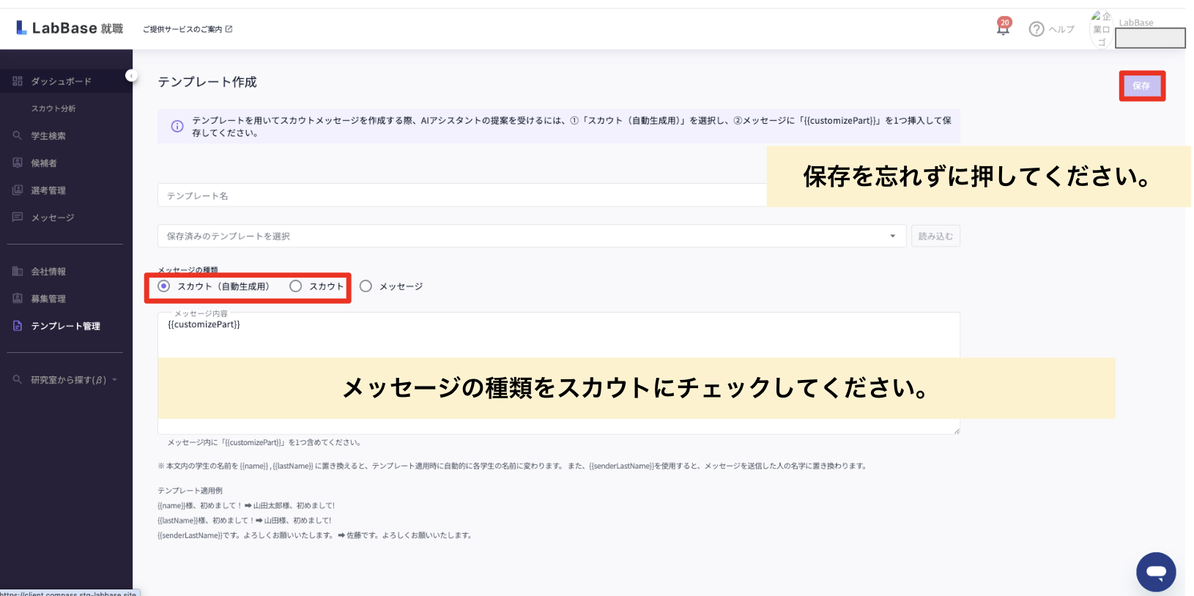Click the 候補者 person icon
The height and width of the screenshot is (596, 1194).
click(18, 163)
